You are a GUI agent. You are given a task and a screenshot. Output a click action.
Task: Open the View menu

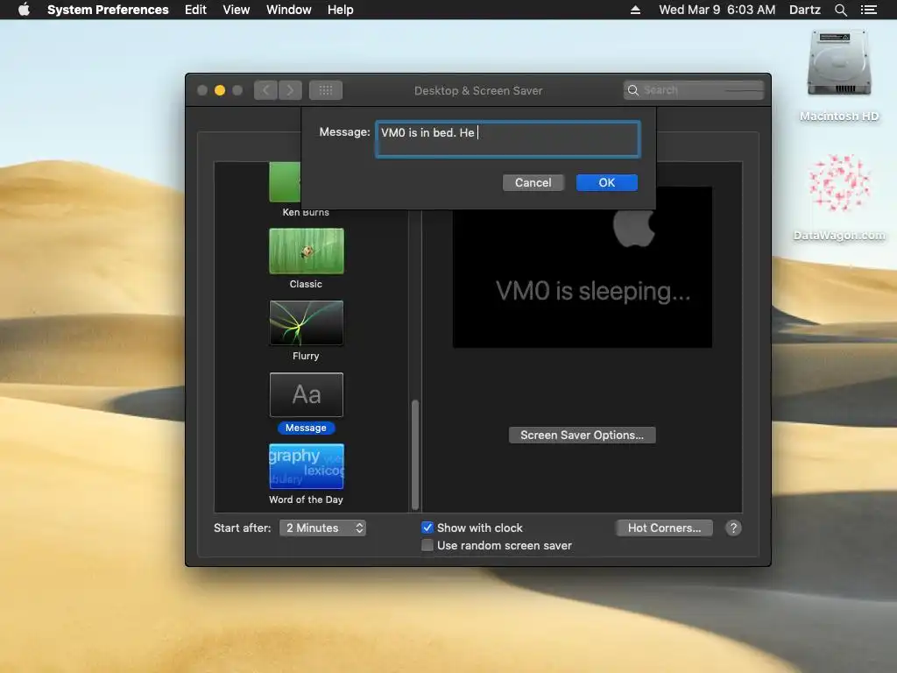(x=237, y=10)
